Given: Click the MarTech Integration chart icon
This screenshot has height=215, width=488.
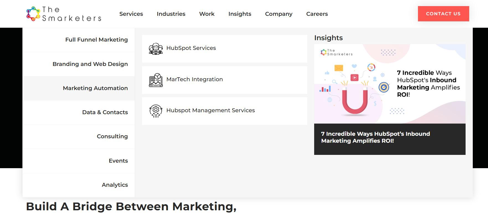Looking at the screenshot, I should 156,80.
